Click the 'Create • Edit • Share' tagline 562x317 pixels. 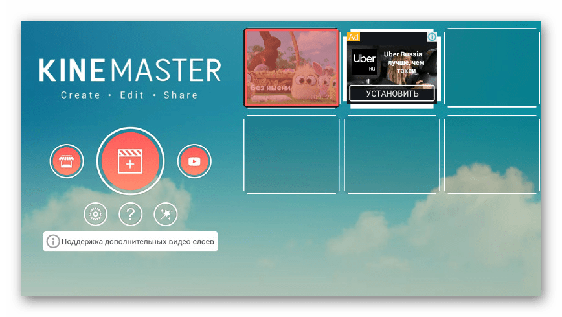(x=129, y=95)
